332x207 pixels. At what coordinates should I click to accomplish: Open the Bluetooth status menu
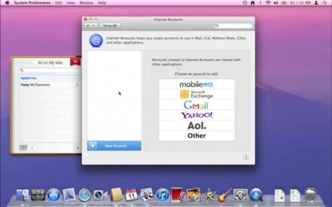pyautogui.click(x=260, y=3)
